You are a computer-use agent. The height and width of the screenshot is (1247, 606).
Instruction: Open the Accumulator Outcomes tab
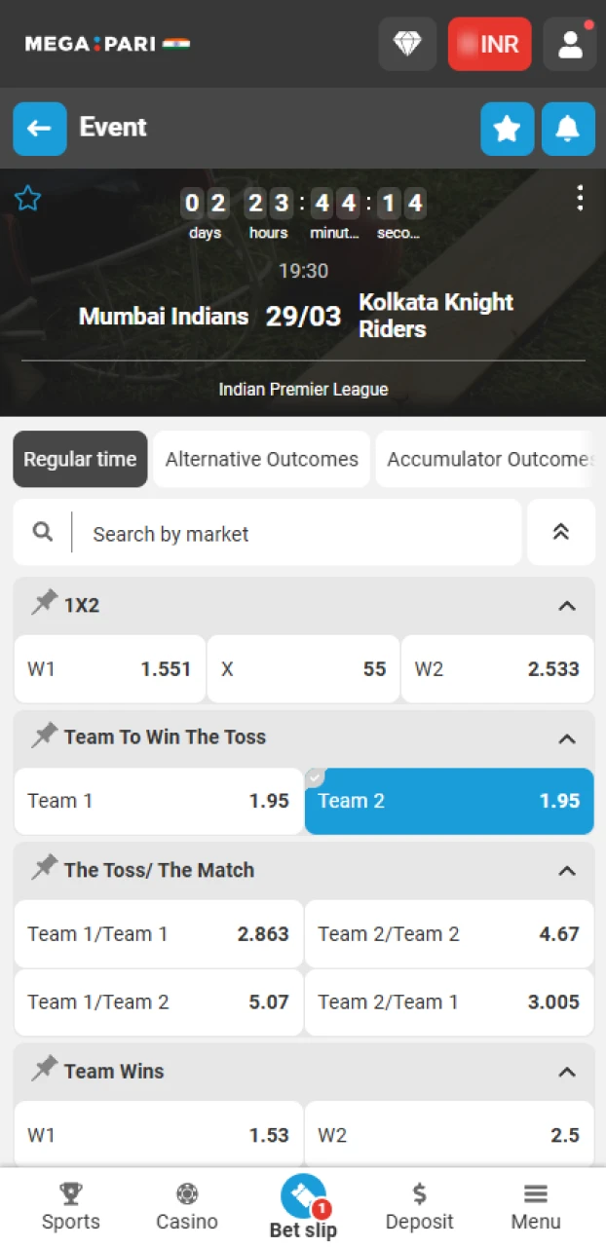(490, 459)
